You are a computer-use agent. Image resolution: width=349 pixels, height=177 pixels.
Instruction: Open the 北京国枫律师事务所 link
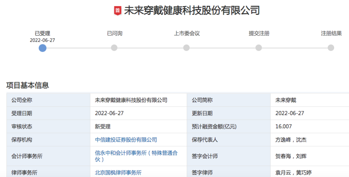pyautogui.click(x=118, y=172)
